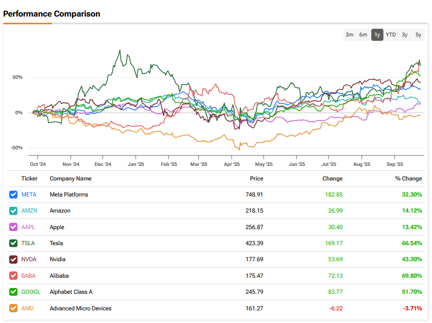
Task: Click the AMD price 161.27
Action: pos(254,308)
